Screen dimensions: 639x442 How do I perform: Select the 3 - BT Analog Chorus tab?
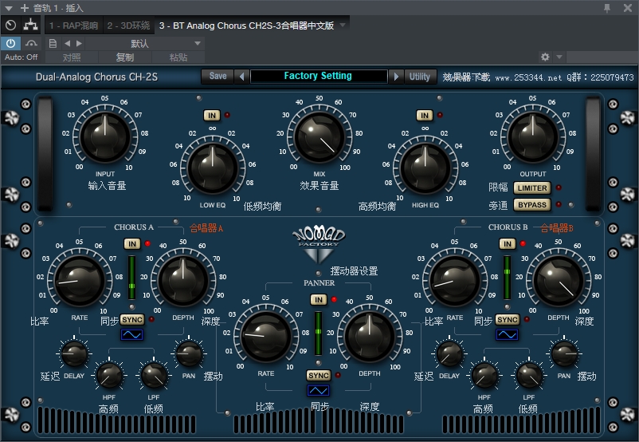[x=246, y=26]
